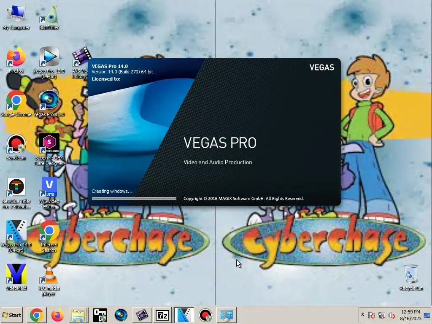The width and height of the screenshot is (432, 324).
Task: Click the 'VEGAS PRO' splash title
Action: point(220,143)
